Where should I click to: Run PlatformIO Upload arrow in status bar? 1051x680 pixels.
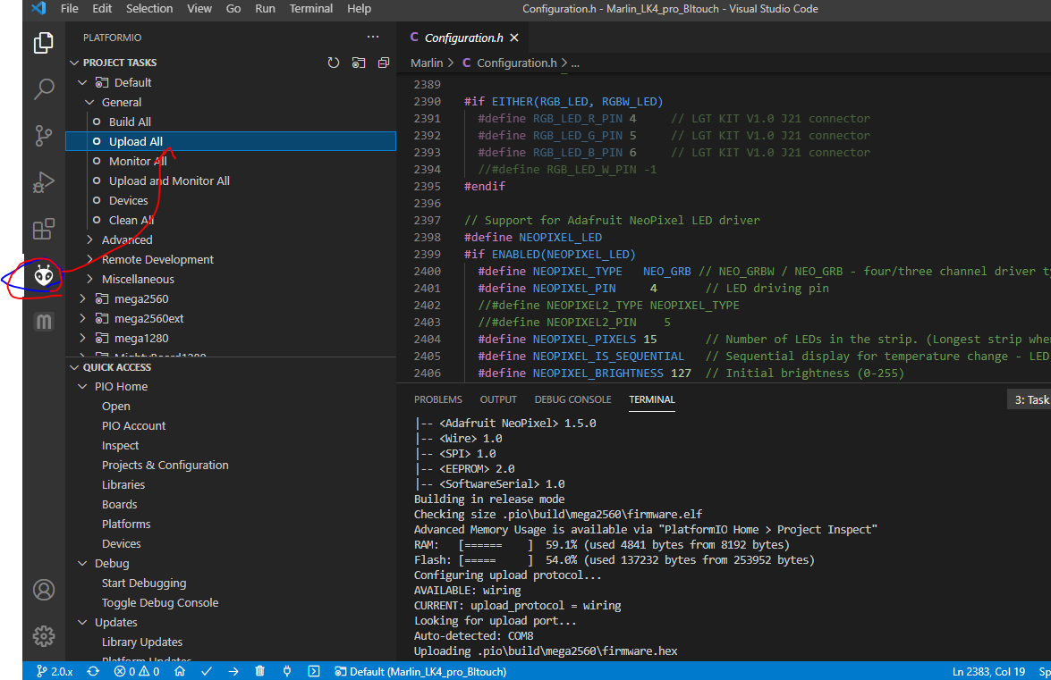233,671
